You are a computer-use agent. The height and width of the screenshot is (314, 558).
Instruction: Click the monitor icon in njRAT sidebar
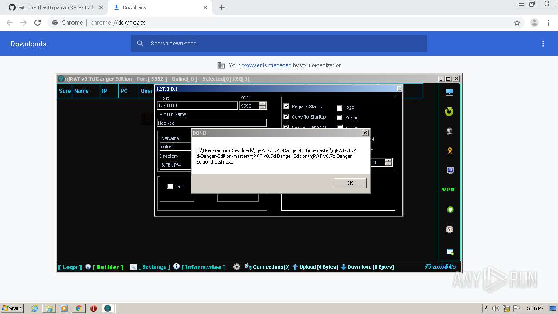coord(449,92)
